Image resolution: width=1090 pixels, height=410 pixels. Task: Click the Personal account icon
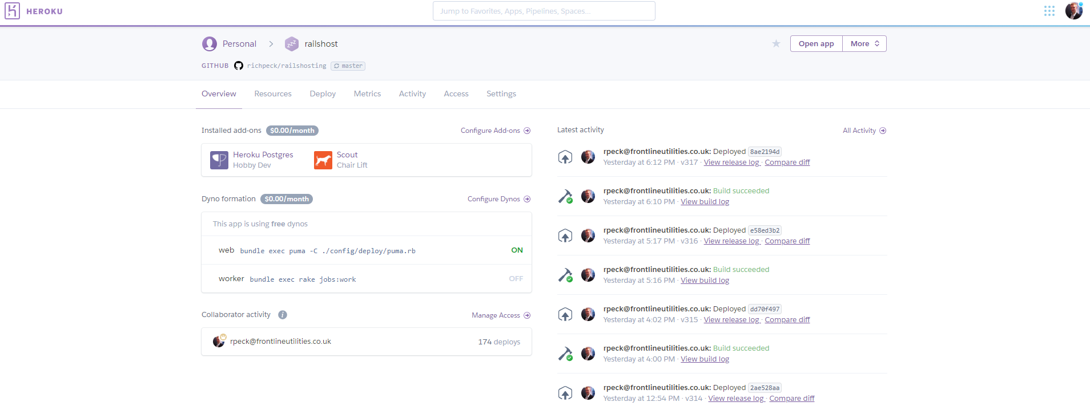coord(210,44)
